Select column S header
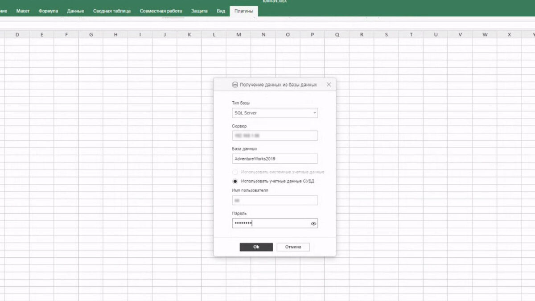 click(x=386, y=34)
